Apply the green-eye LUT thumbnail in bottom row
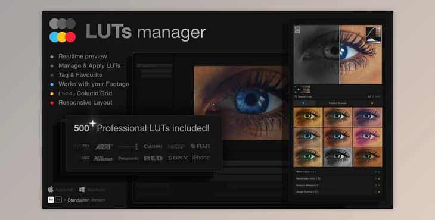Screen dimensions: 435x220 [x=308, y=157]
